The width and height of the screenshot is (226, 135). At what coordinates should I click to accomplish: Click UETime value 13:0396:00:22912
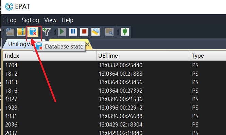coord(121,108)
